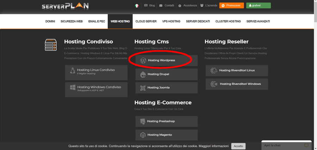The height and width of the screenshot is (150, 317).
Task: Open the VPS HOSTING menu
Action: 171,21
